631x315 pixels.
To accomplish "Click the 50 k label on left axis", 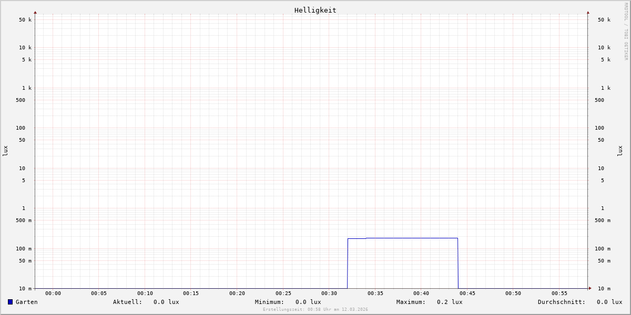I will click(x=25, y=20).
